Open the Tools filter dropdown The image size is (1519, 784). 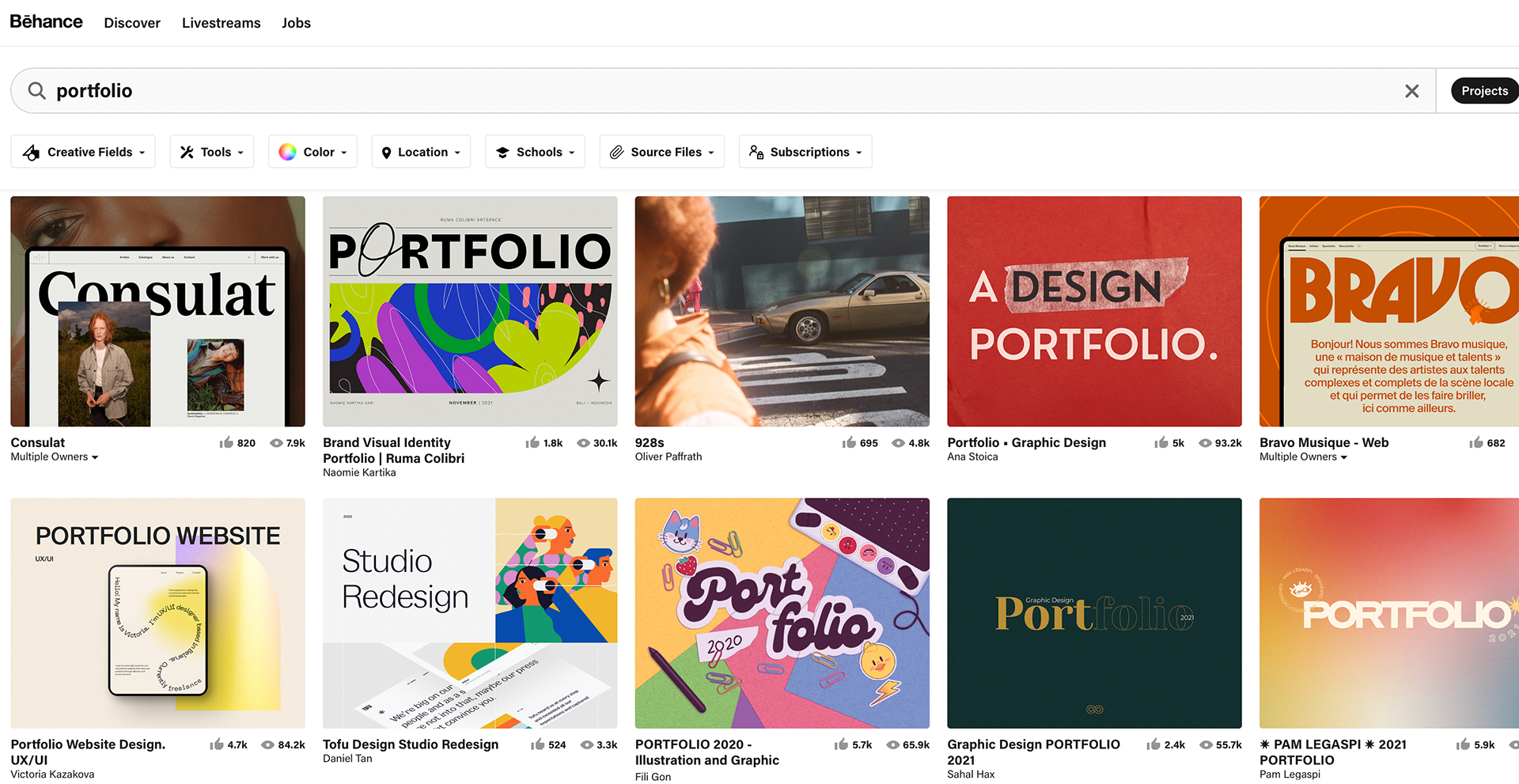click(212, 152)
